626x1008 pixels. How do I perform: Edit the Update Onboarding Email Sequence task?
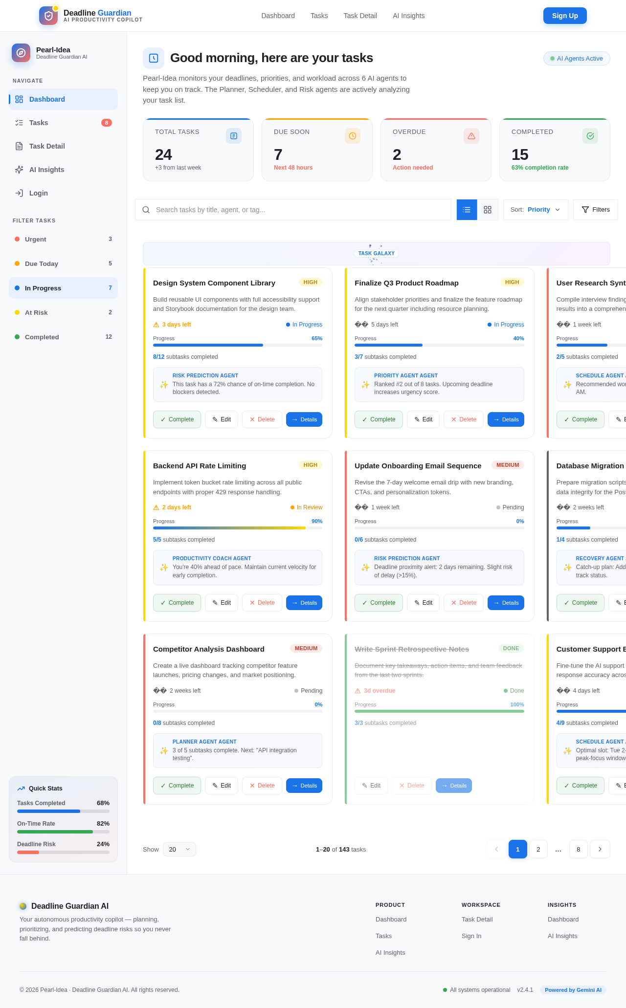(x=424, y=603)
